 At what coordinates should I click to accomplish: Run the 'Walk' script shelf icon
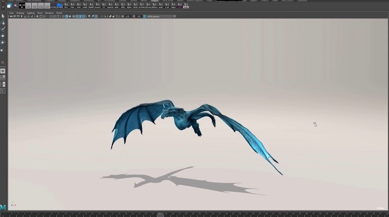tap(78, 6)
